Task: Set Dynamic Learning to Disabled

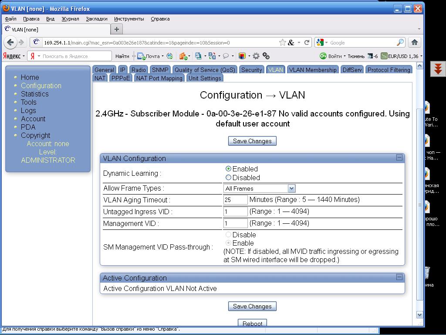Action: [228, 178]
